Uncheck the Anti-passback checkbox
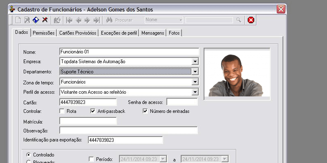The image size is (327, 163). (93, 111)
